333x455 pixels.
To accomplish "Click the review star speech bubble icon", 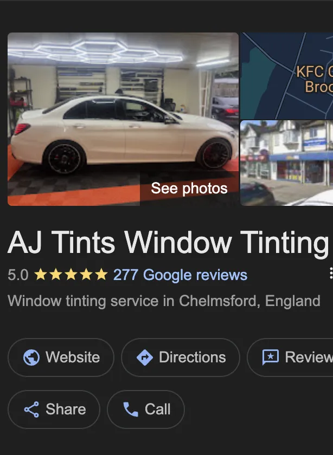I will (x=271, y=357).
